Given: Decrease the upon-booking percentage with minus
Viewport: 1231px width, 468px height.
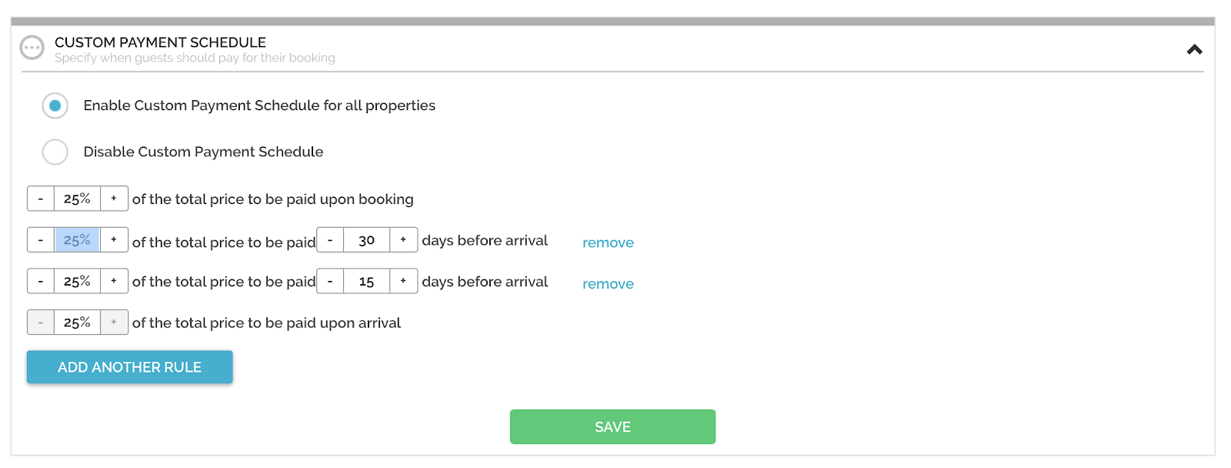Looking at the screenshot, I should [x=41, y=199].
